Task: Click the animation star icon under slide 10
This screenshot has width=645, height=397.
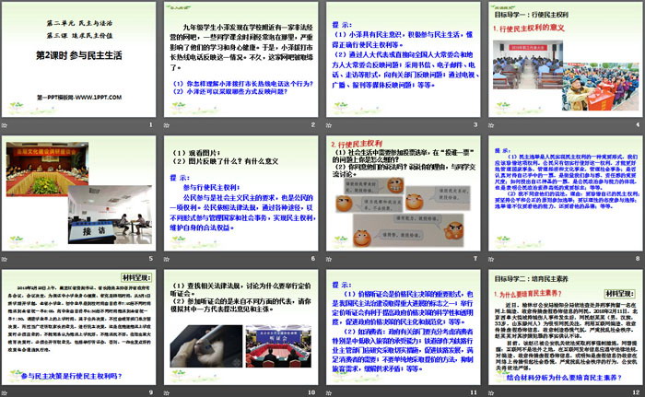Action: (167, 393)
